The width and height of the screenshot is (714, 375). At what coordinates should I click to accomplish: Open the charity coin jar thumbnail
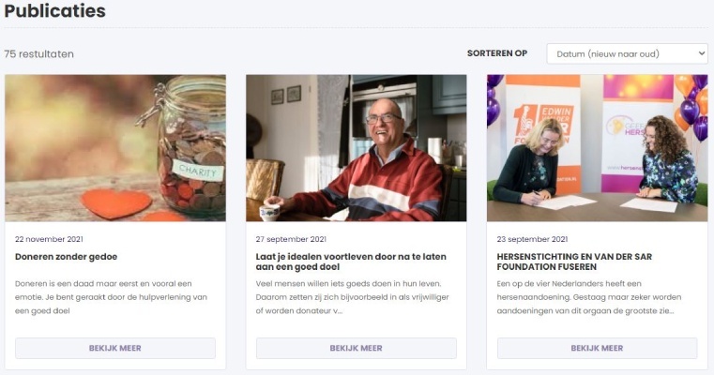(x=115, y=148)
